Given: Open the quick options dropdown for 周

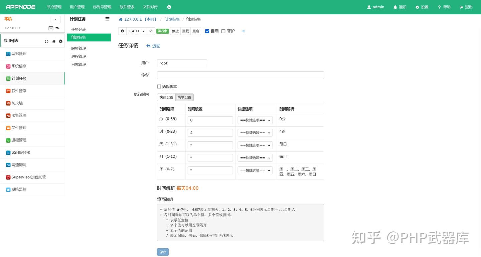Looking at the screenshot, I should tap(255, 170).
